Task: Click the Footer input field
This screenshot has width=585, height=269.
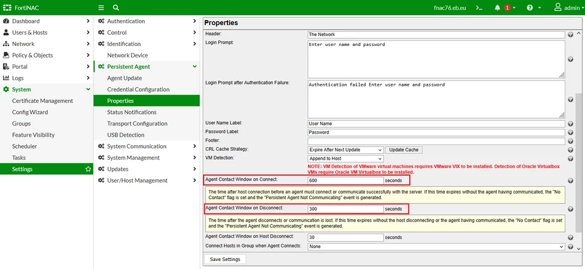Action: 436,142
